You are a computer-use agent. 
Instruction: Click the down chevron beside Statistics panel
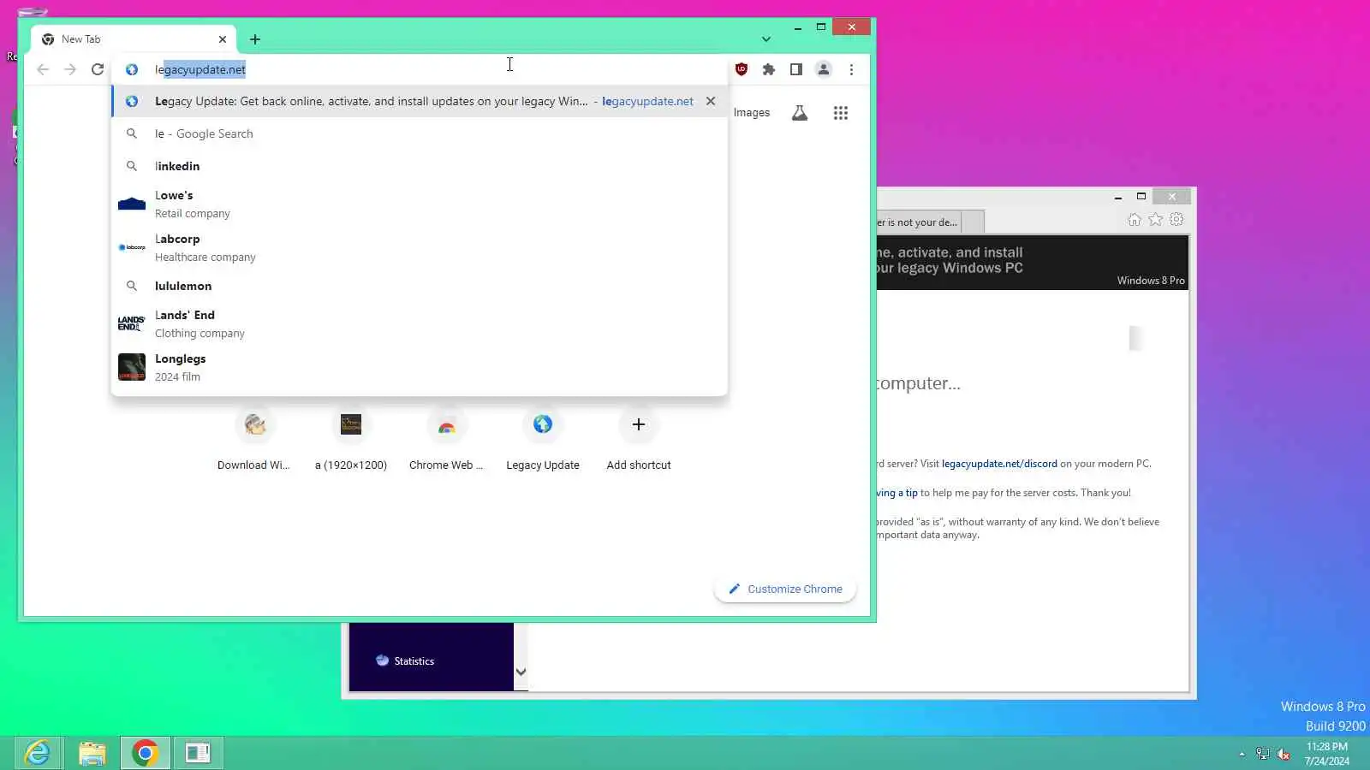521,672
